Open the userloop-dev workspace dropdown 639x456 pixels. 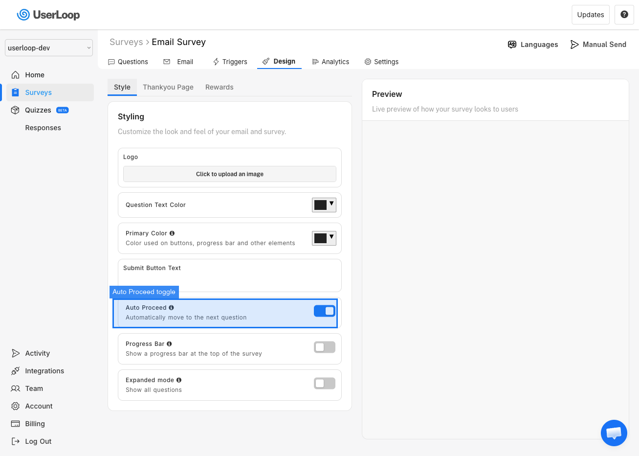(49, 47)
